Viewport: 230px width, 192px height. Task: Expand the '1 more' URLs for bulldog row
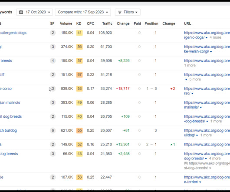click(x=206, y=135)
